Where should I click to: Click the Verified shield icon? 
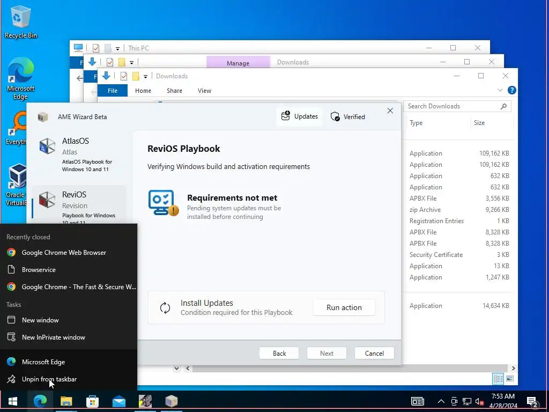[335, 116]
